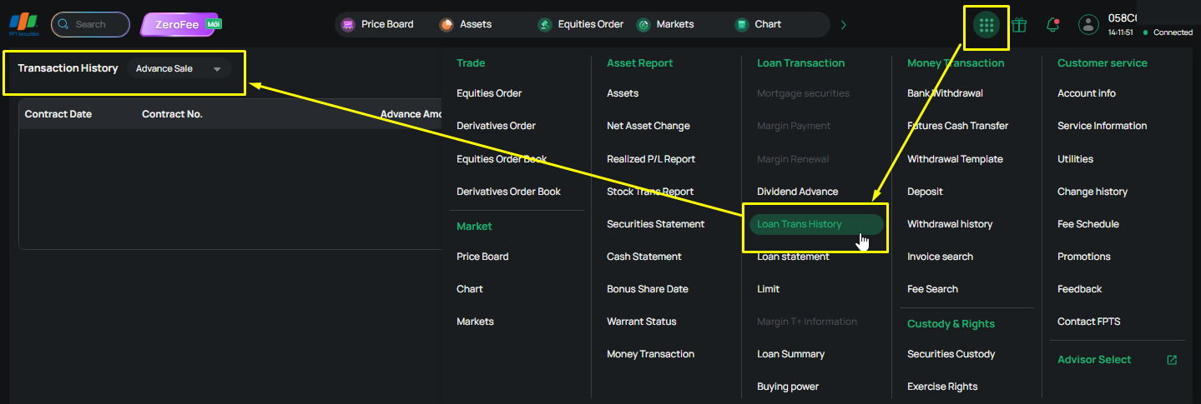Click the Price Board toolbar icon

tap(348, 25)
